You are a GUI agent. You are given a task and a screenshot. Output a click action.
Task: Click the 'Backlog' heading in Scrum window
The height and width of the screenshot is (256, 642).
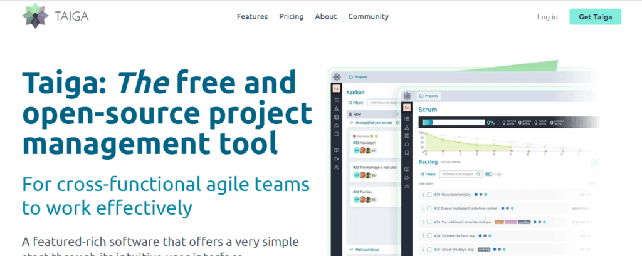click(428, 162)
